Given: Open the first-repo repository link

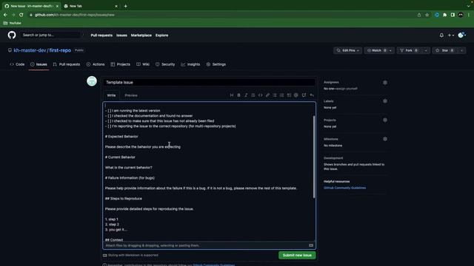Looking at the screenshot, I should click(x=60, y=50).
